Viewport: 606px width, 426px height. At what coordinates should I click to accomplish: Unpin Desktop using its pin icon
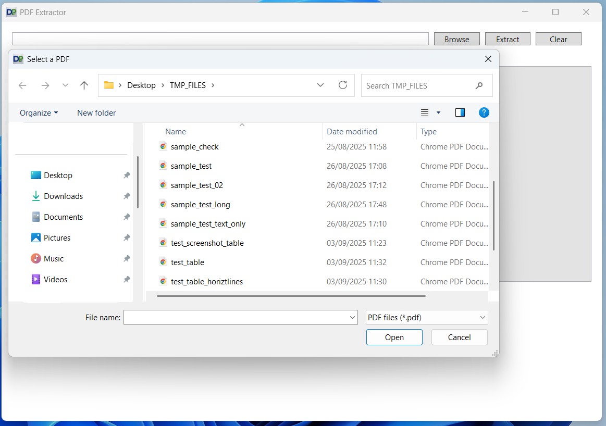(127, 176)
